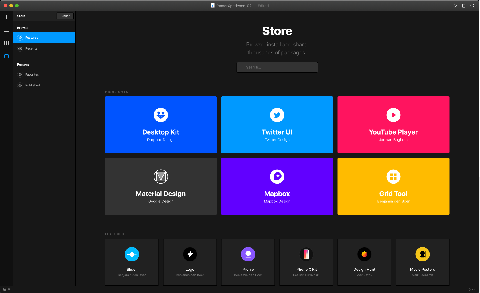The width and height of the screenshot is (480, 293).
Task: Open the Grid Tool title
Action: (393, 194)
